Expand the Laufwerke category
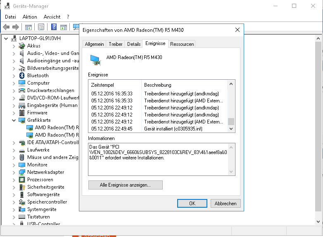Screen dimensions: 323x237 (14, 150)
